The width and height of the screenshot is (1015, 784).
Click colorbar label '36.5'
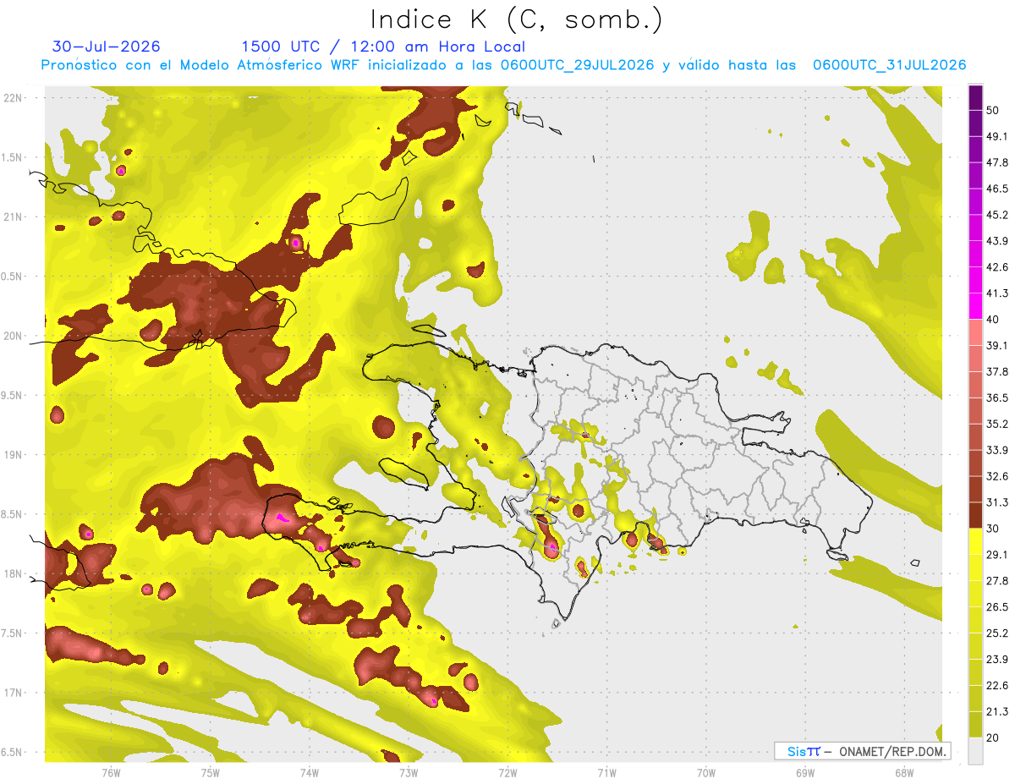pyautogui.click(x=997, y=397)
